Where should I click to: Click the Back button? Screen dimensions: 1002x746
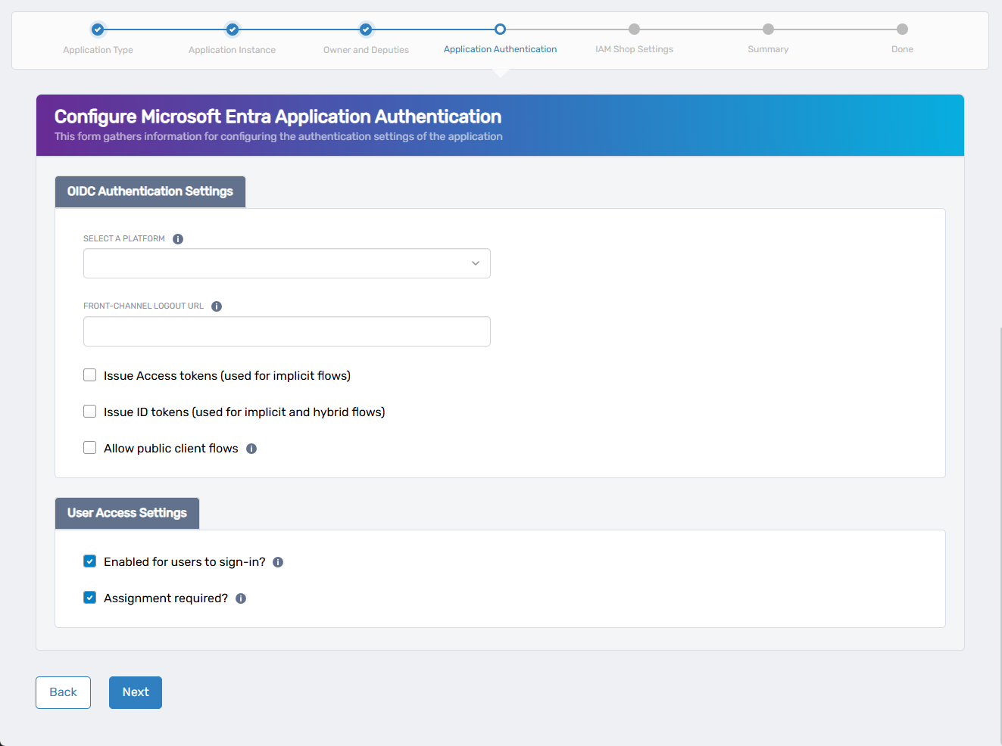click(x=63, y=692)
